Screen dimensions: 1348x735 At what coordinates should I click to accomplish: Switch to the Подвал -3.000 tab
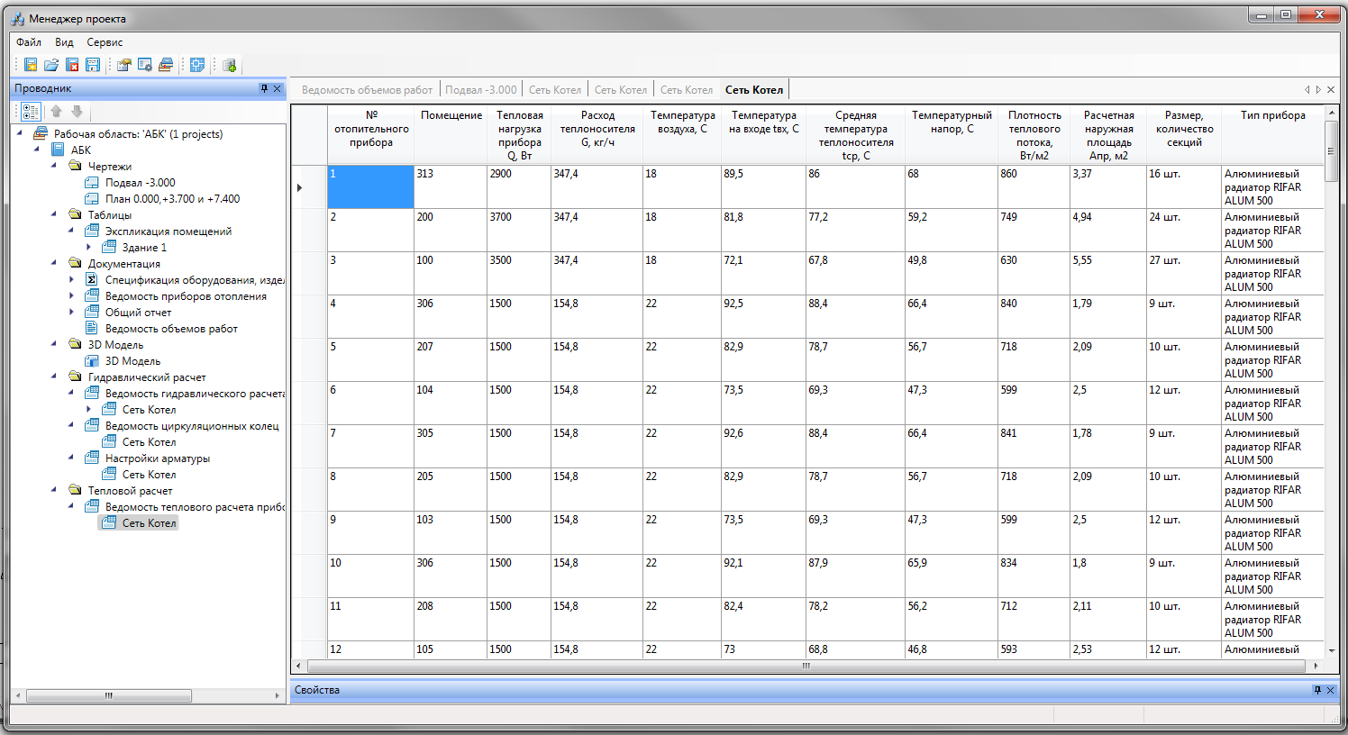[481, 90]
